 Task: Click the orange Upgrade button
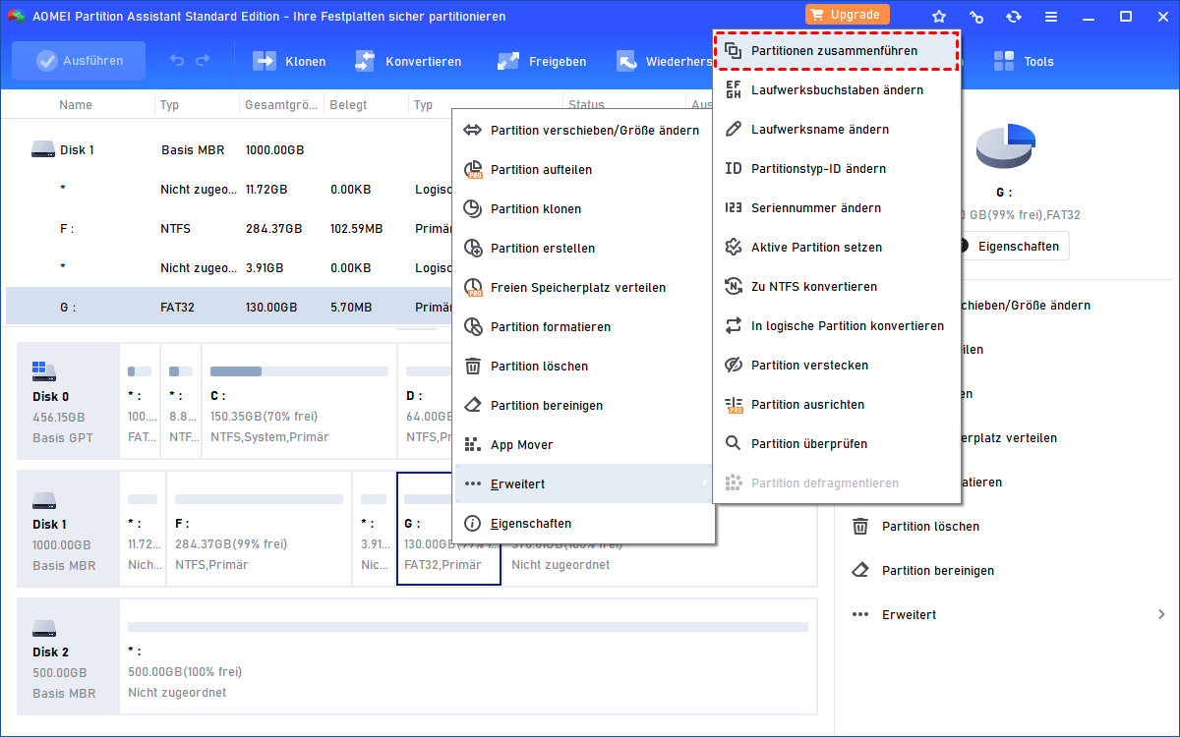click(x=848, y=15)
